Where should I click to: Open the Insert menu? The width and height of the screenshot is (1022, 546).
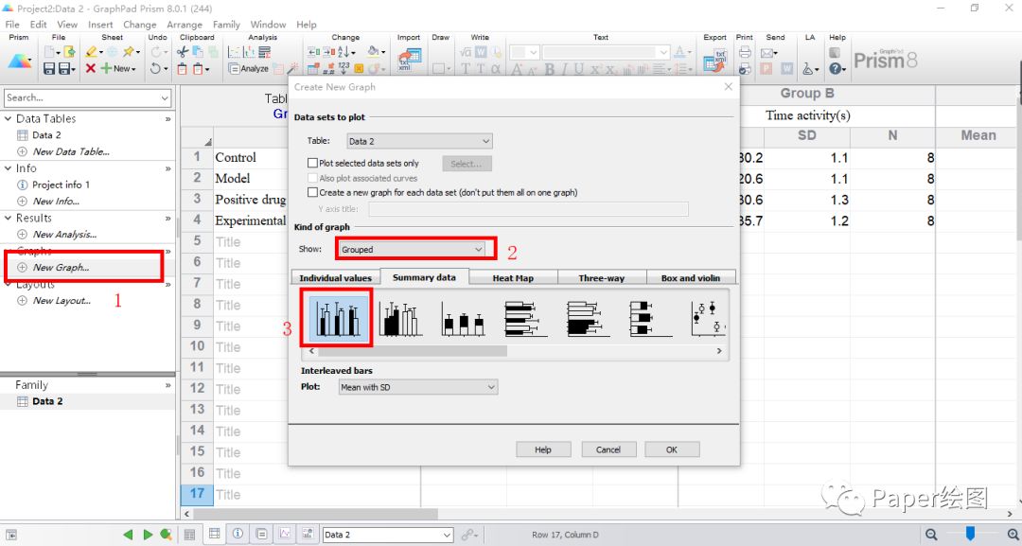[x=100, y=24]
